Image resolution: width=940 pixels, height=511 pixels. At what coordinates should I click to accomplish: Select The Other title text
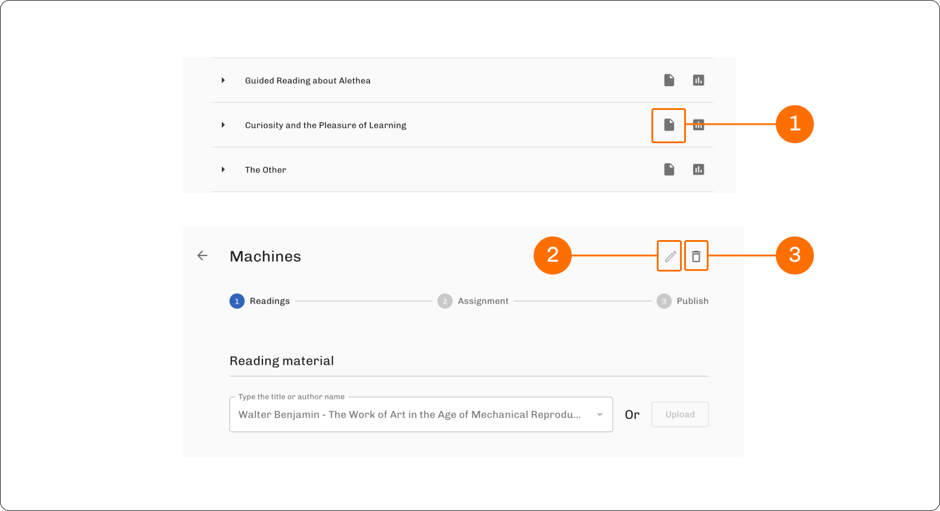(265, 170)
